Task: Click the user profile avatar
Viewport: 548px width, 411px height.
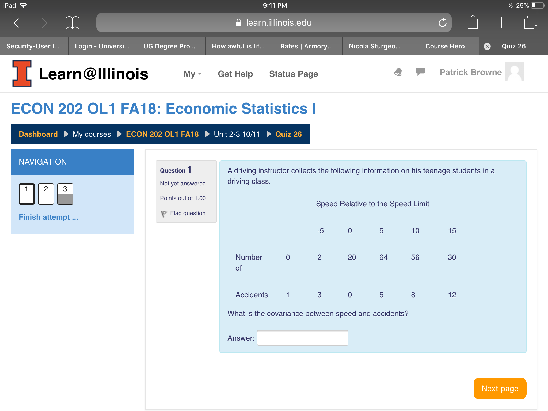Action: [x=514, y=72]
